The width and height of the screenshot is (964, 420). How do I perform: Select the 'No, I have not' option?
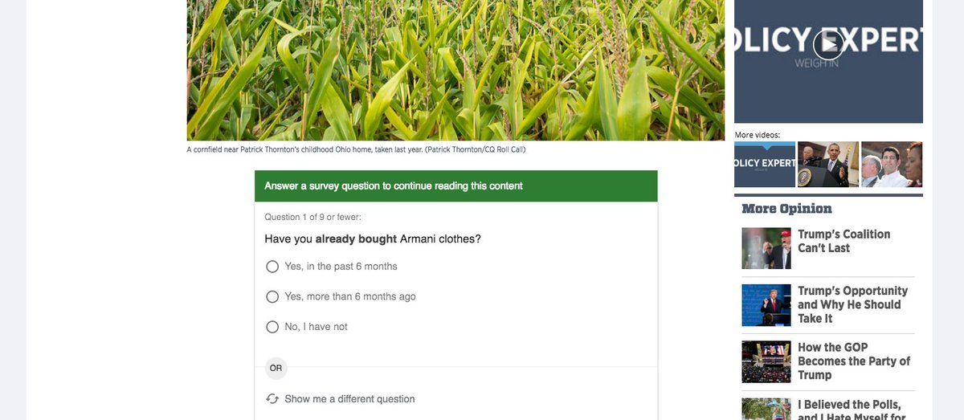click(x=272, y=328)
